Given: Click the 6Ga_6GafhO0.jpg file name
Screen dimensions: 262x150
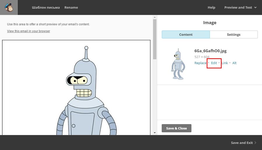Looking at the screenshot, I should [x=210, y=51].
